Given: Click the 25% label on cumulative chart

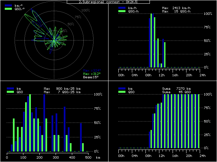Looking at the screenshot, I should coord(207,135).
